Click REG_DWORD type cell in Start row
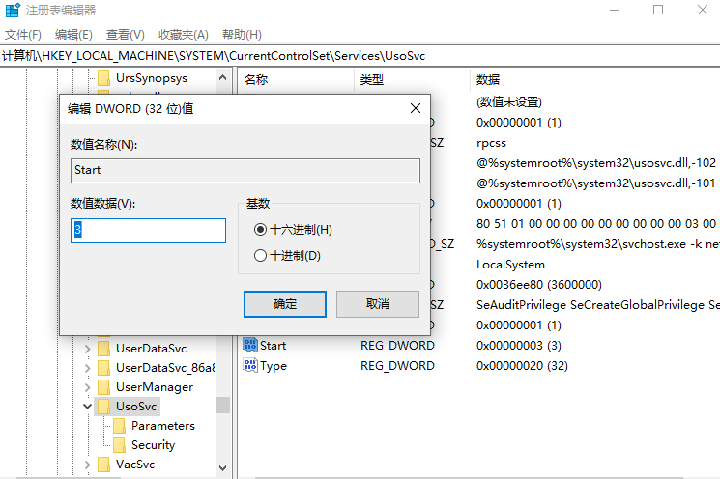The image size is (720, 479). pos(397,346)
